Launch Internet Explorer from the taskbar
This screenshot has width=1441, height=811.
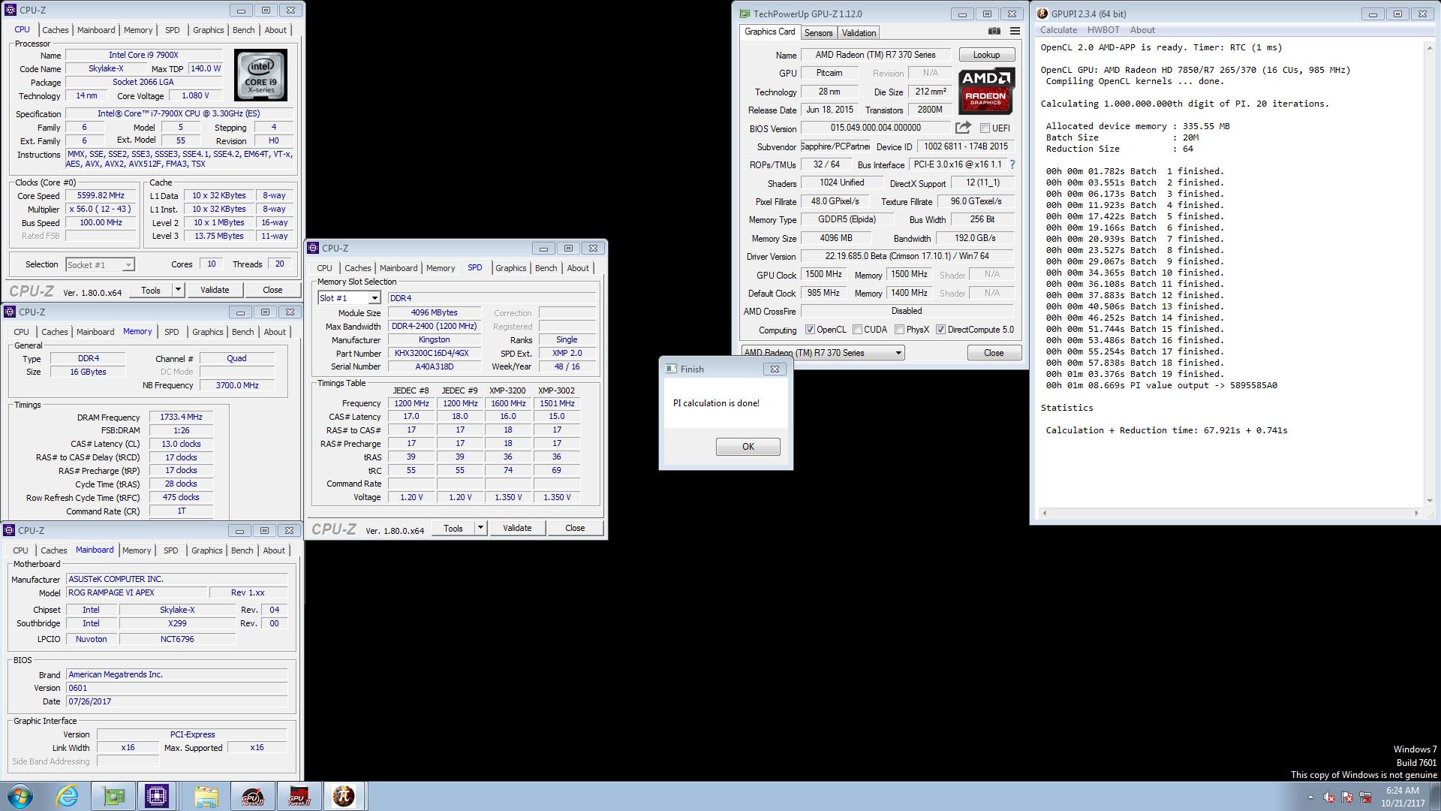67,796
